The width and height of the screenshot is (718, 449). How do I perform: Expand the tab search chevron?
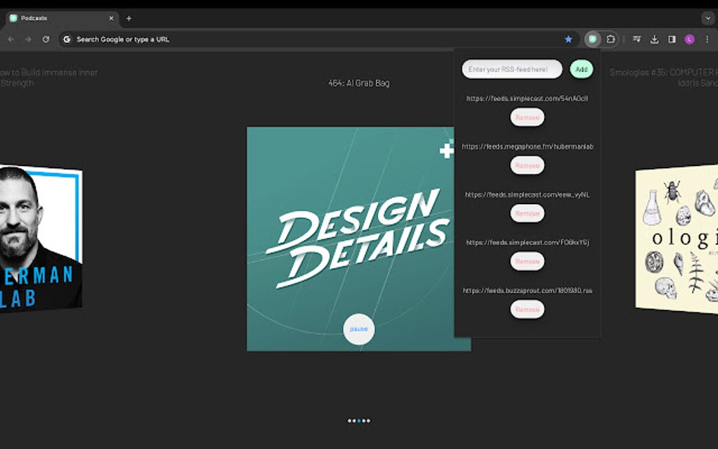pos(707,18)
